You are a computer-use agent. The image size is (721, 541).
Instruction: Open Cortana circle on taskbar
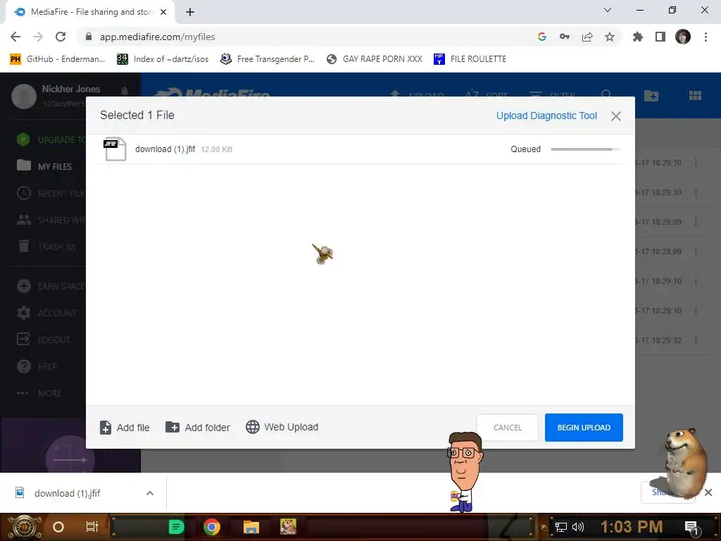click(x=58, y=527)
